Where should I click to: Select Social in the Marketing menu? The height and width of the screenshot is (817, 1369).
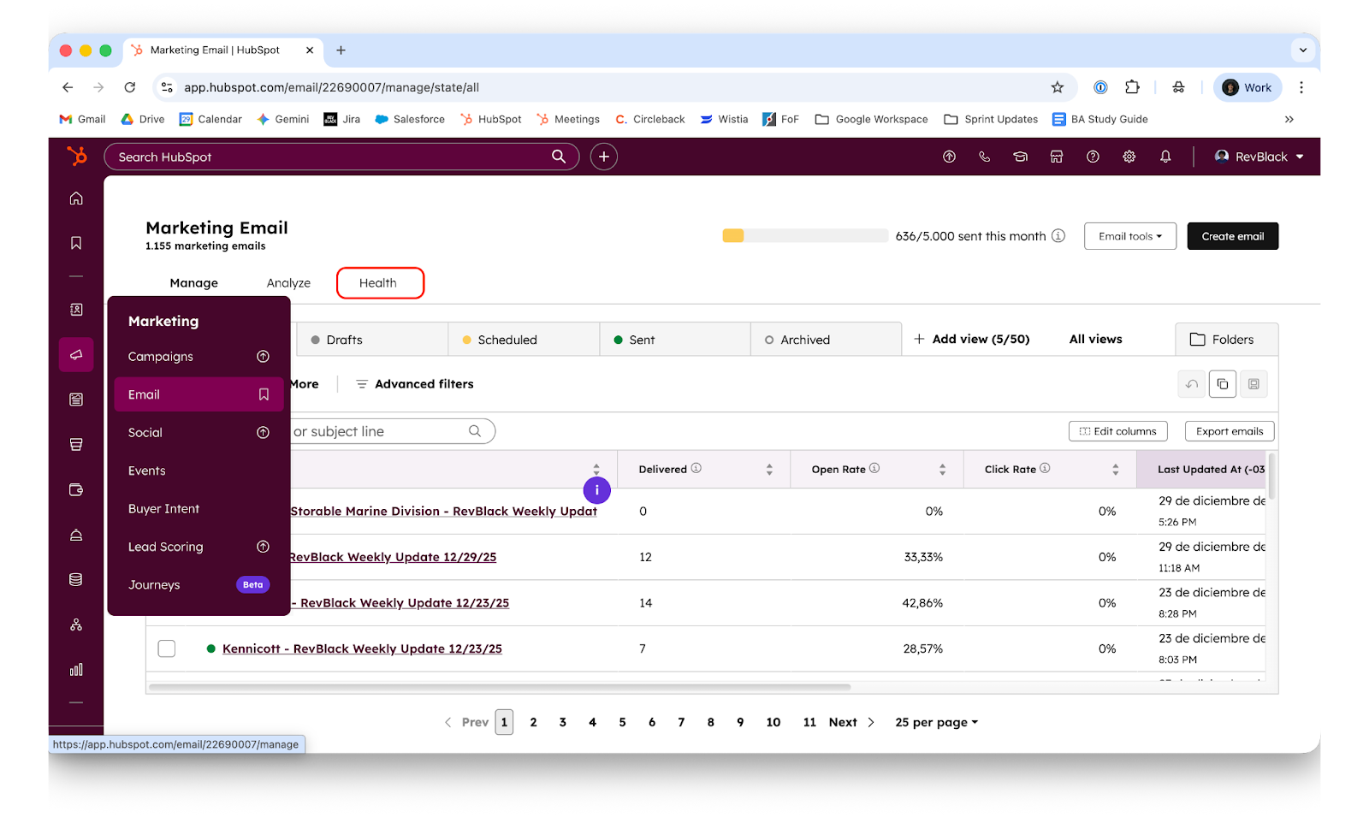(x=199, y=433)
